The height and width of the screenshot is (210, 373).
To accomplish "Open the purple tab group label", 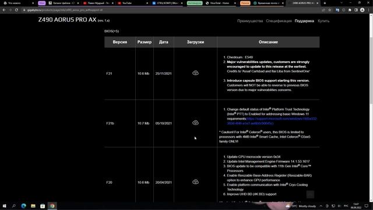I will click(41, 3).
